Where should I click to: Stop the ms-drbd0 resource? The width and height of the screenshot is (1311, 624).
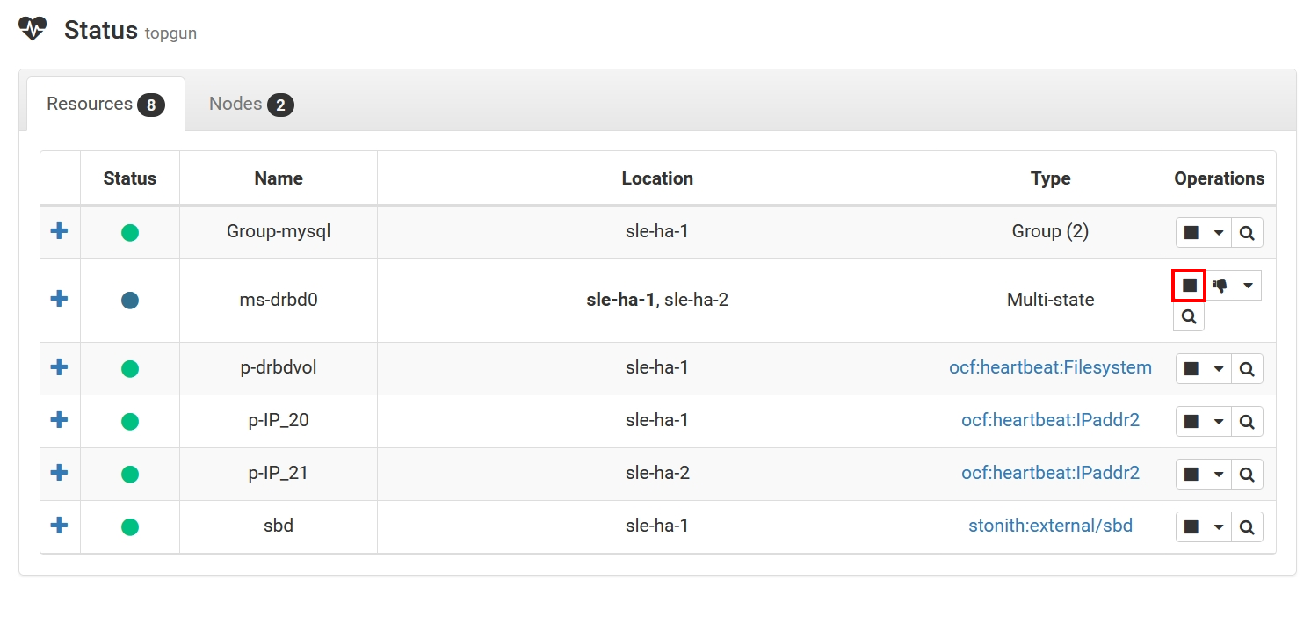(1189, 286)
